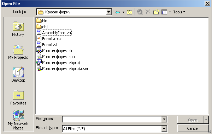Close the Open File dialog

[x=207, y=4]
